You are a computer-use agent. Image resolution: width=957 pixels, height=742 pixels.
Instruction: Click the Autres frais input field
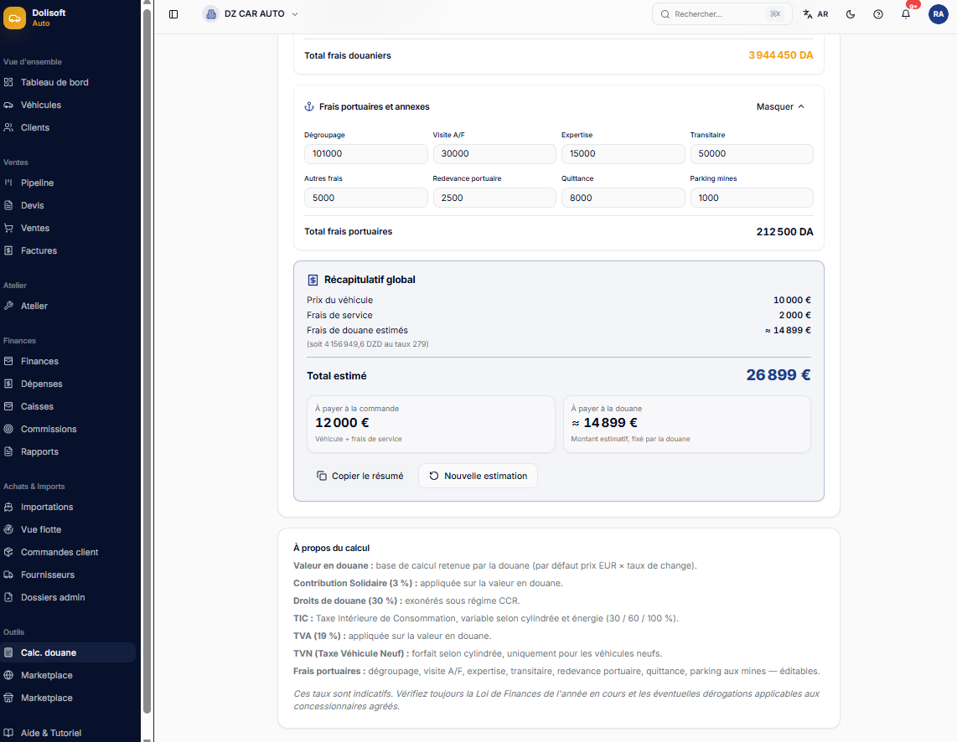pos(365,198)
